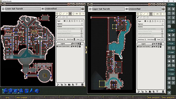The height and width of the screenshot is (99, 176).
Task: Toggle lighting on the Upper Xak Tsaroth layer
Action: click(x=158, y=47)
